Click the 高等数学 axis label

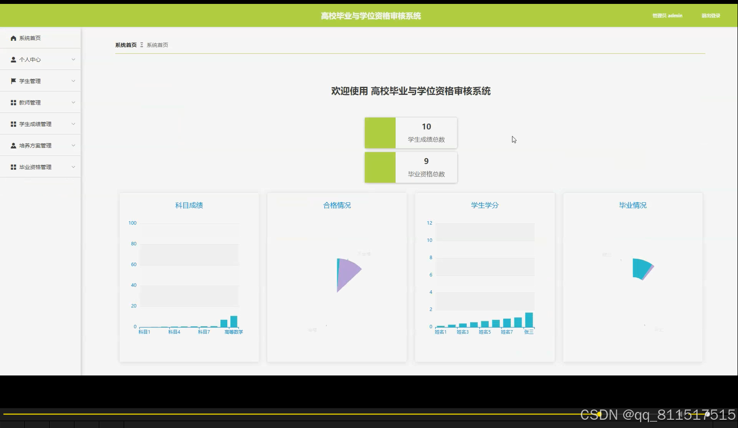click(234, 332)
